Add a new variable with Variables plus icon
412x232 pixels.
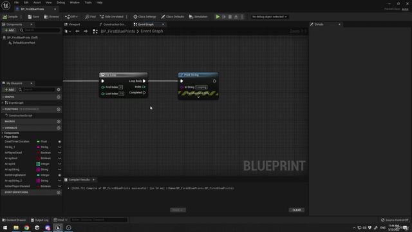(59, 128)
